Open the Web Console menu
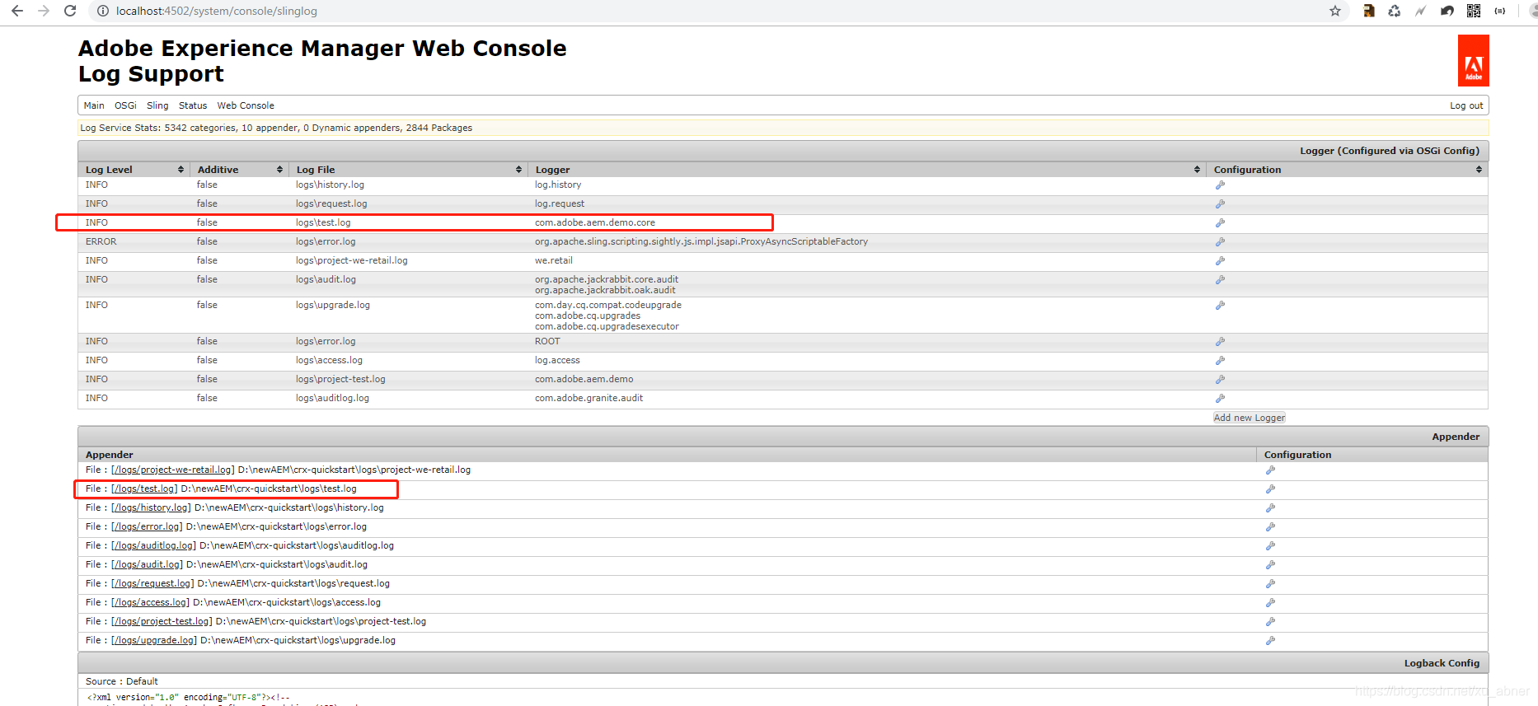 (x=246, y=105)
